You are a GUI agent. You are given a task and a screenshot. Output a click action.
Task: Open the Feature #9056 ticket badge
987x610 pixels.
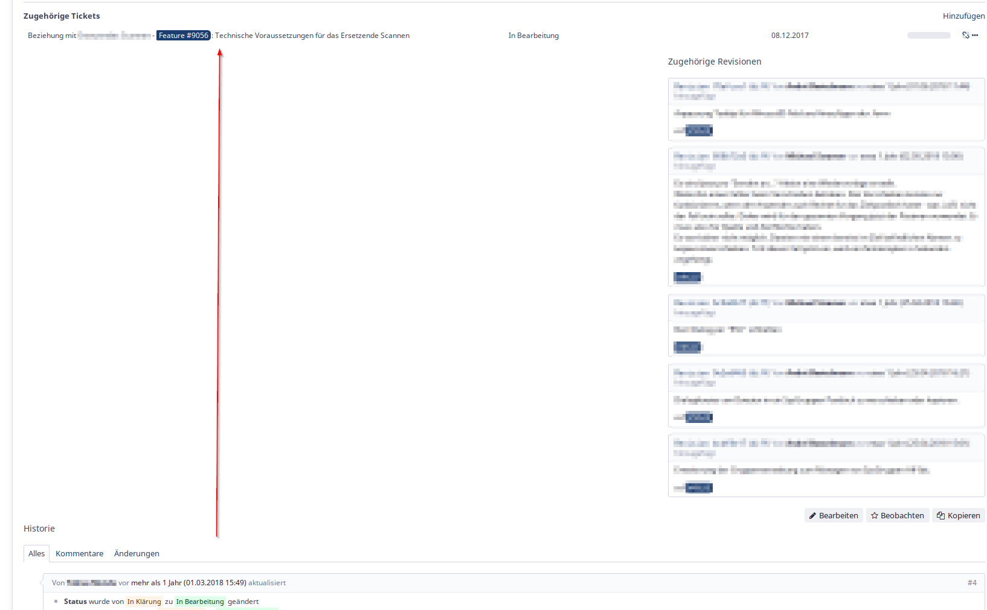184,35
